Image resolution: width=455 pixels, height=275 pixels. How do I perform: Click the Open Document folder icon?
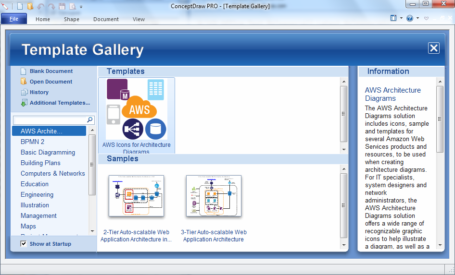[x=24, y=82]
